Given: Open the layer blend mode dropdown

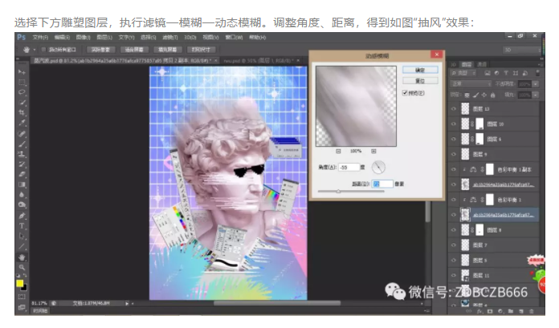Looking at the screenshot, I should (471, 83).
